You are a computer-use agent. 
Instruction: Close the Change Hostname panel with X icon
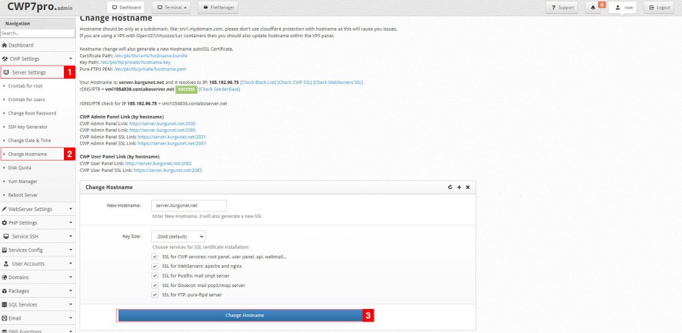click(468, 187)
